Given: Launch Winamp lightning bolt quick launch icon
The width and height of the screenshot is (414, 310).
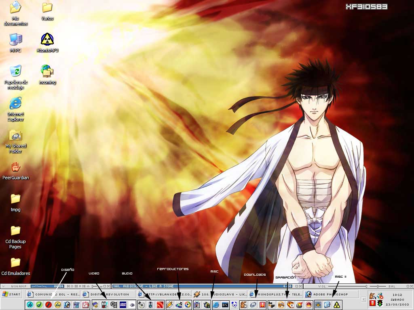Looking at the screenshot, I should (x=169, y=305).
